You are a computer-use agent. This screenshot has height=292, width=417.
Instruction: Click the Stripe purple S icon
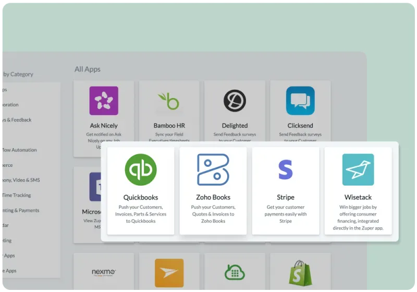[285, 170]
